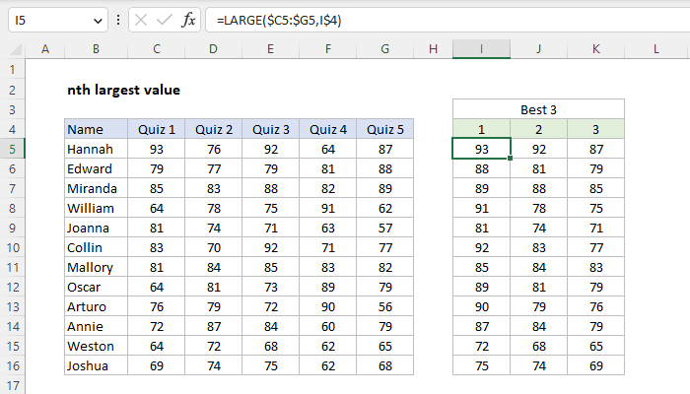Select the cell containing 'Miranda'

click(x=96, y=188)
